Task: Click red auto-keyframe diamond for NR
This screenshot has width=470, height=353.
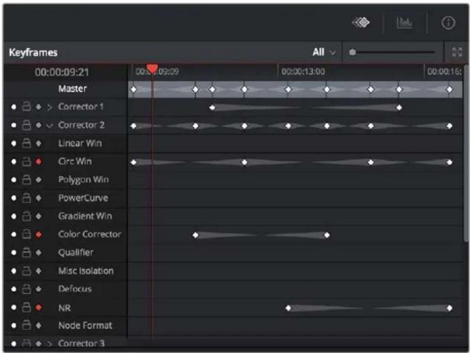Action: [x=39, y=308]
